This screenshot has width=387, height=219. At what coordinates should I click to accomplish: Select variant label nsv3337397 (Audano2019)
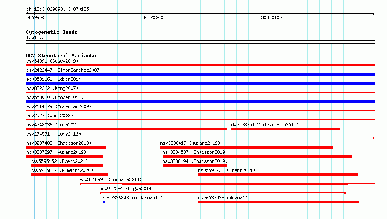tap(56, 152)
